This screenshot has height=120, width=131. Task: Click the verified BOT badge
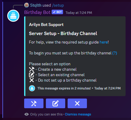tap(57, 12)
